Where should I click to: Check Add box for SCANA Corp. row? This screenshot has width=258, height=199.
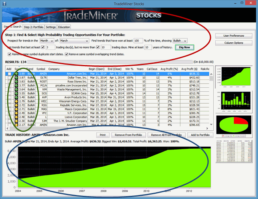[x=10, y=93]
